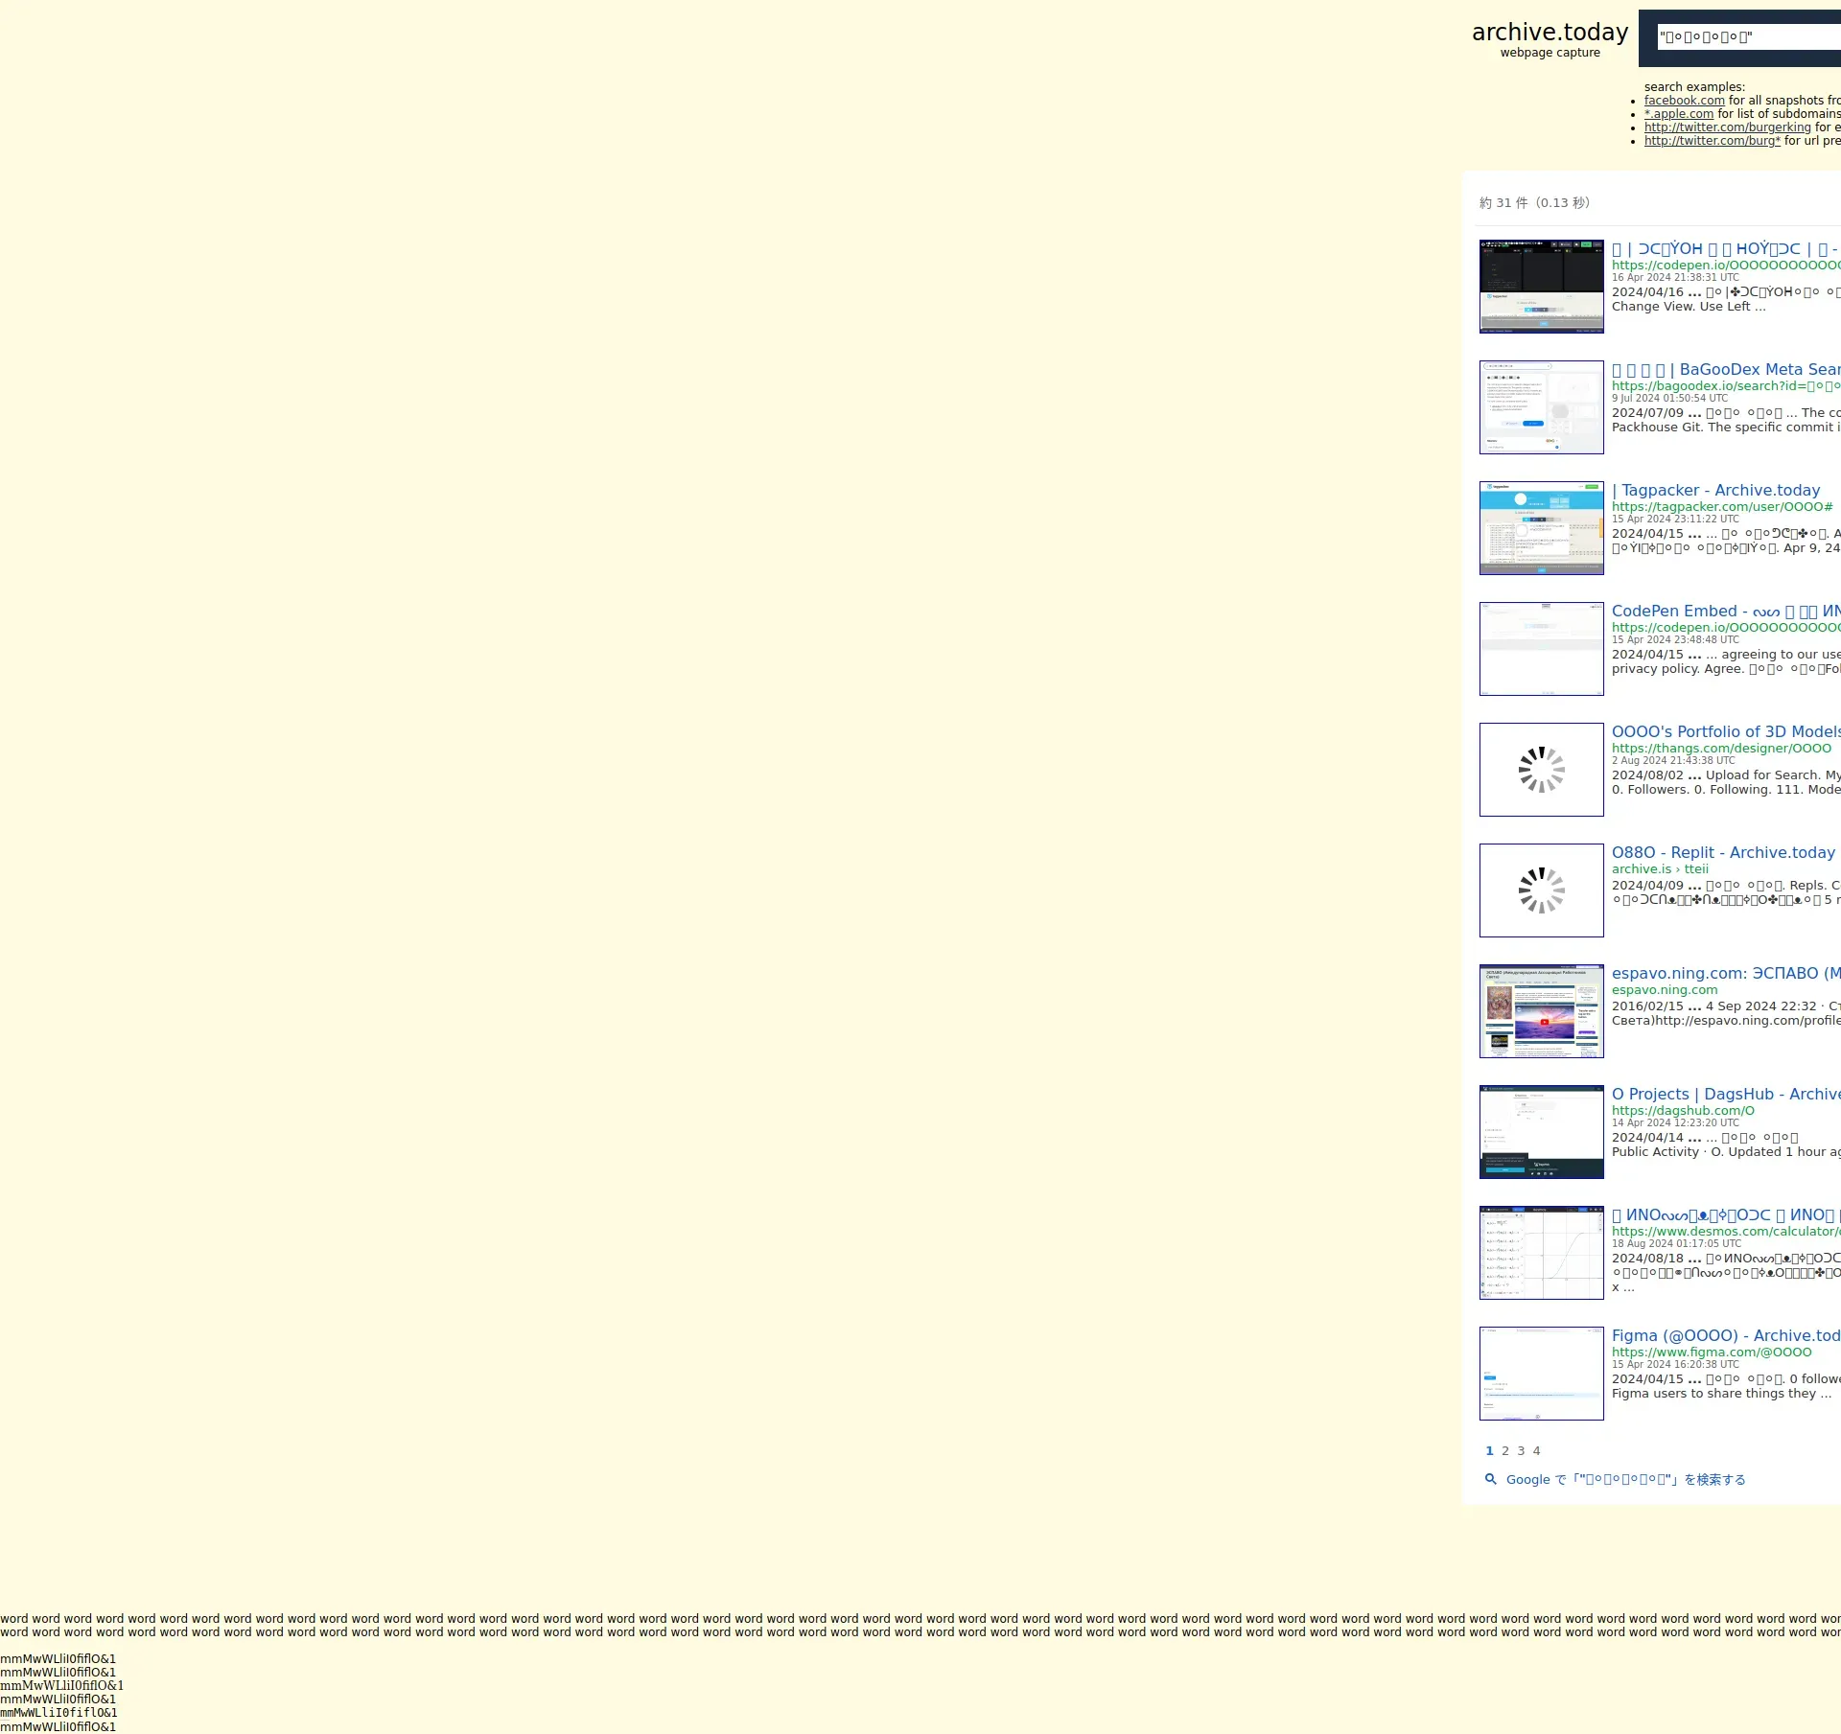Open the espavo.ning.com result thumbnail
Image resolution: width=1841 pixels, height=1734 pixels.
pyautogui.click(x=1541, y=1011)
